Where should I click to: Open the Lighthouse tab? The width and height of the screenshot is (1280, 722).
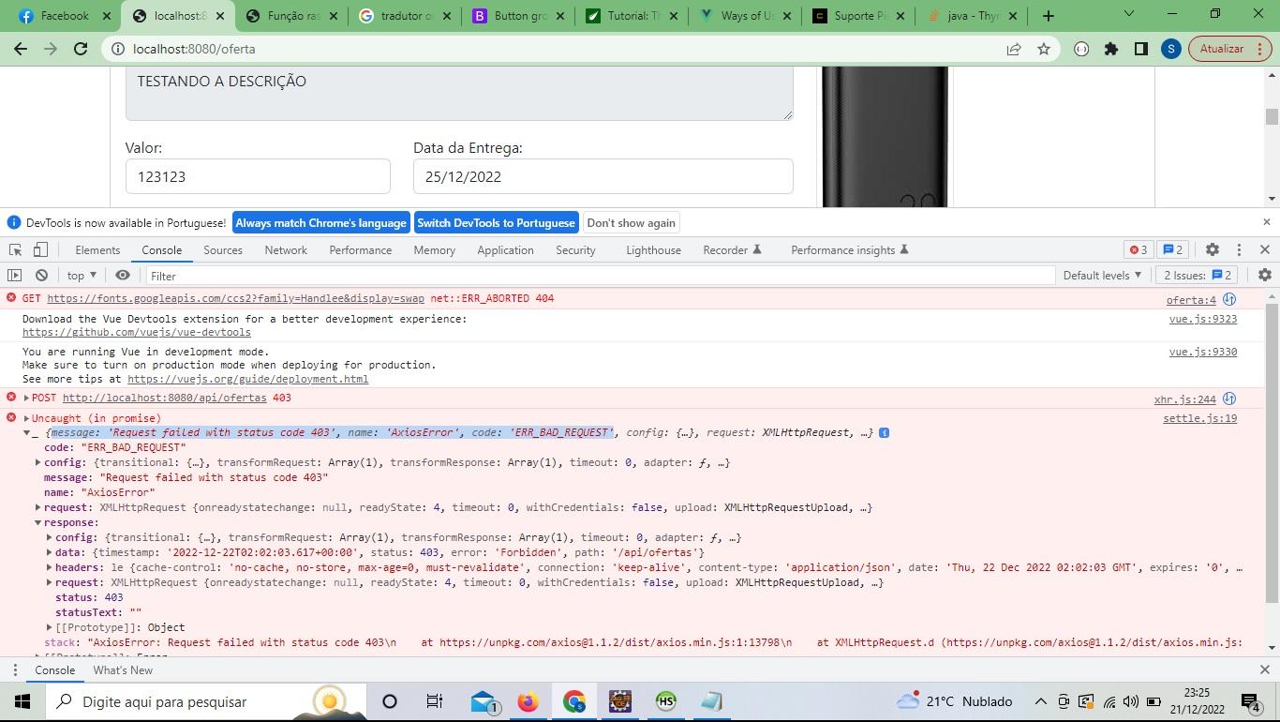[x=653, y=249]
